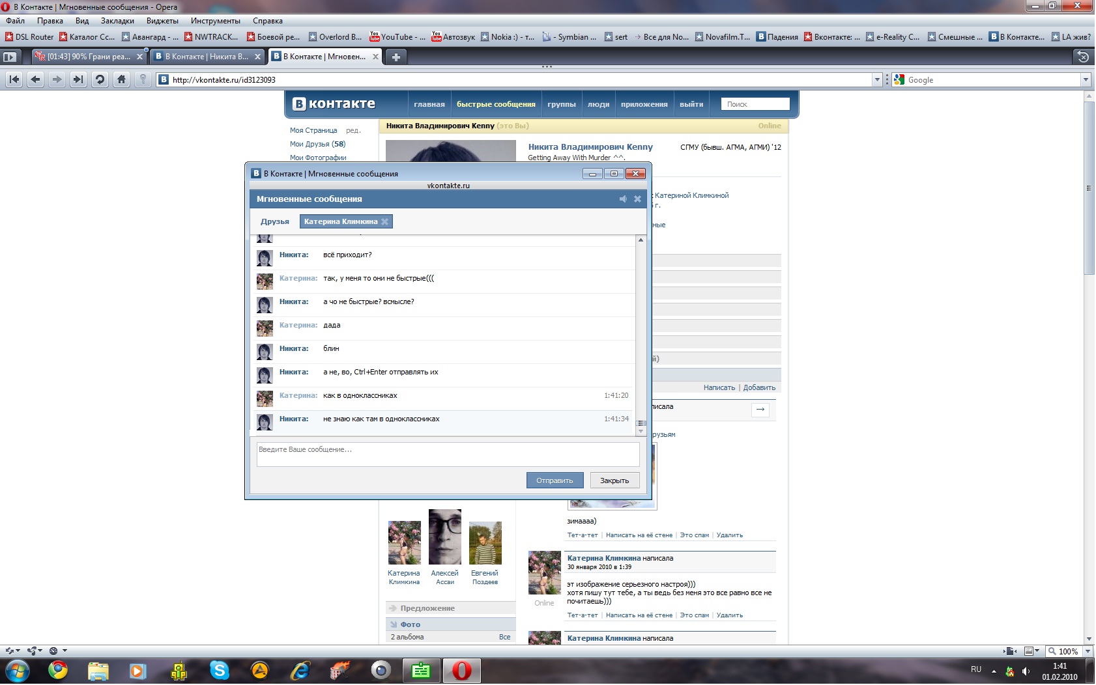This screenshot has height=685, width=1096.
Task: Launch Internet Explorer from the taskbar
Action: (300, 670)
